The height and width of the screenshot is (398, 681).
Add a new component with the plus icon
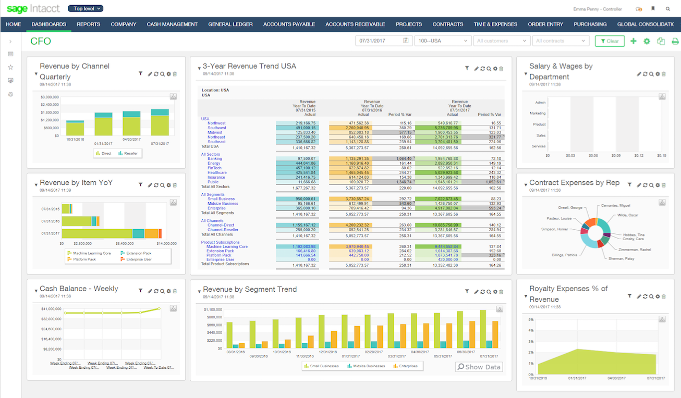(x=634, y=41)
